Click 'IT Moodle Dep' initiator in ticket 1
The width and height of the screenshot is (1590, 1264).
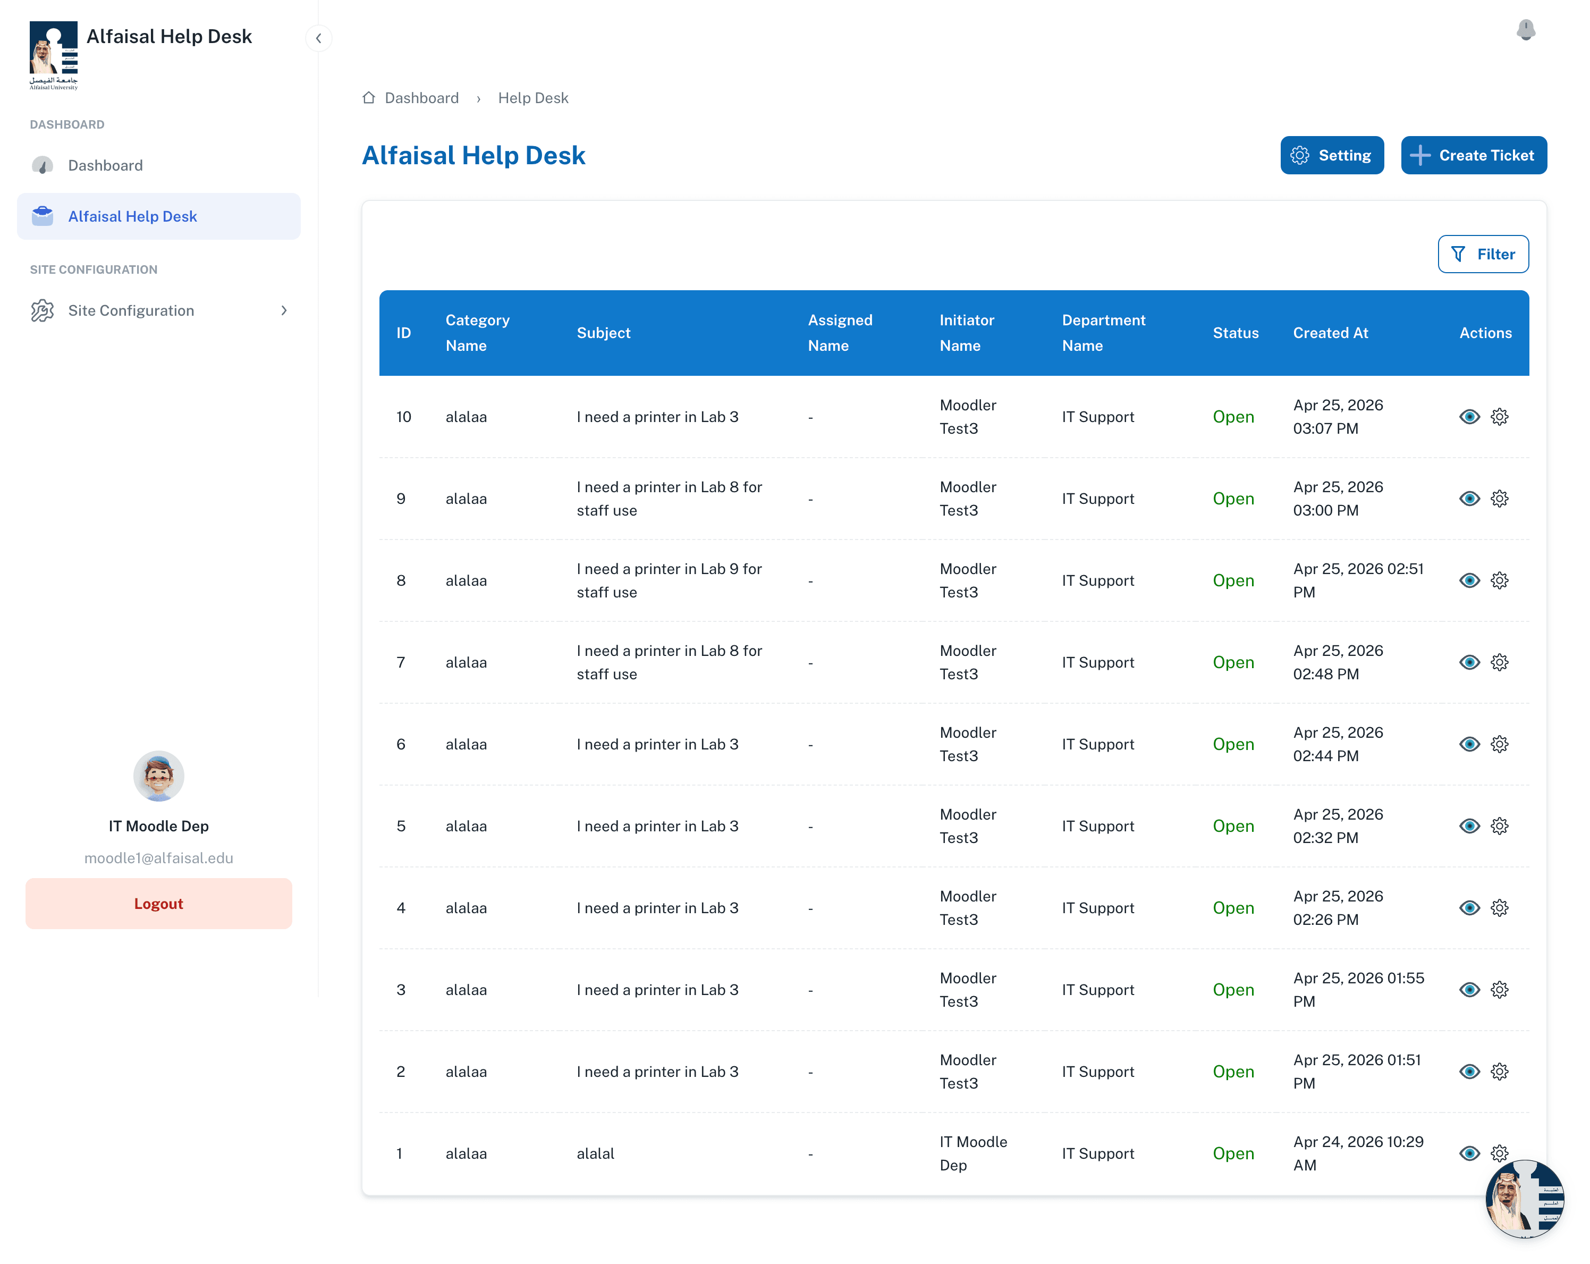972,1153
